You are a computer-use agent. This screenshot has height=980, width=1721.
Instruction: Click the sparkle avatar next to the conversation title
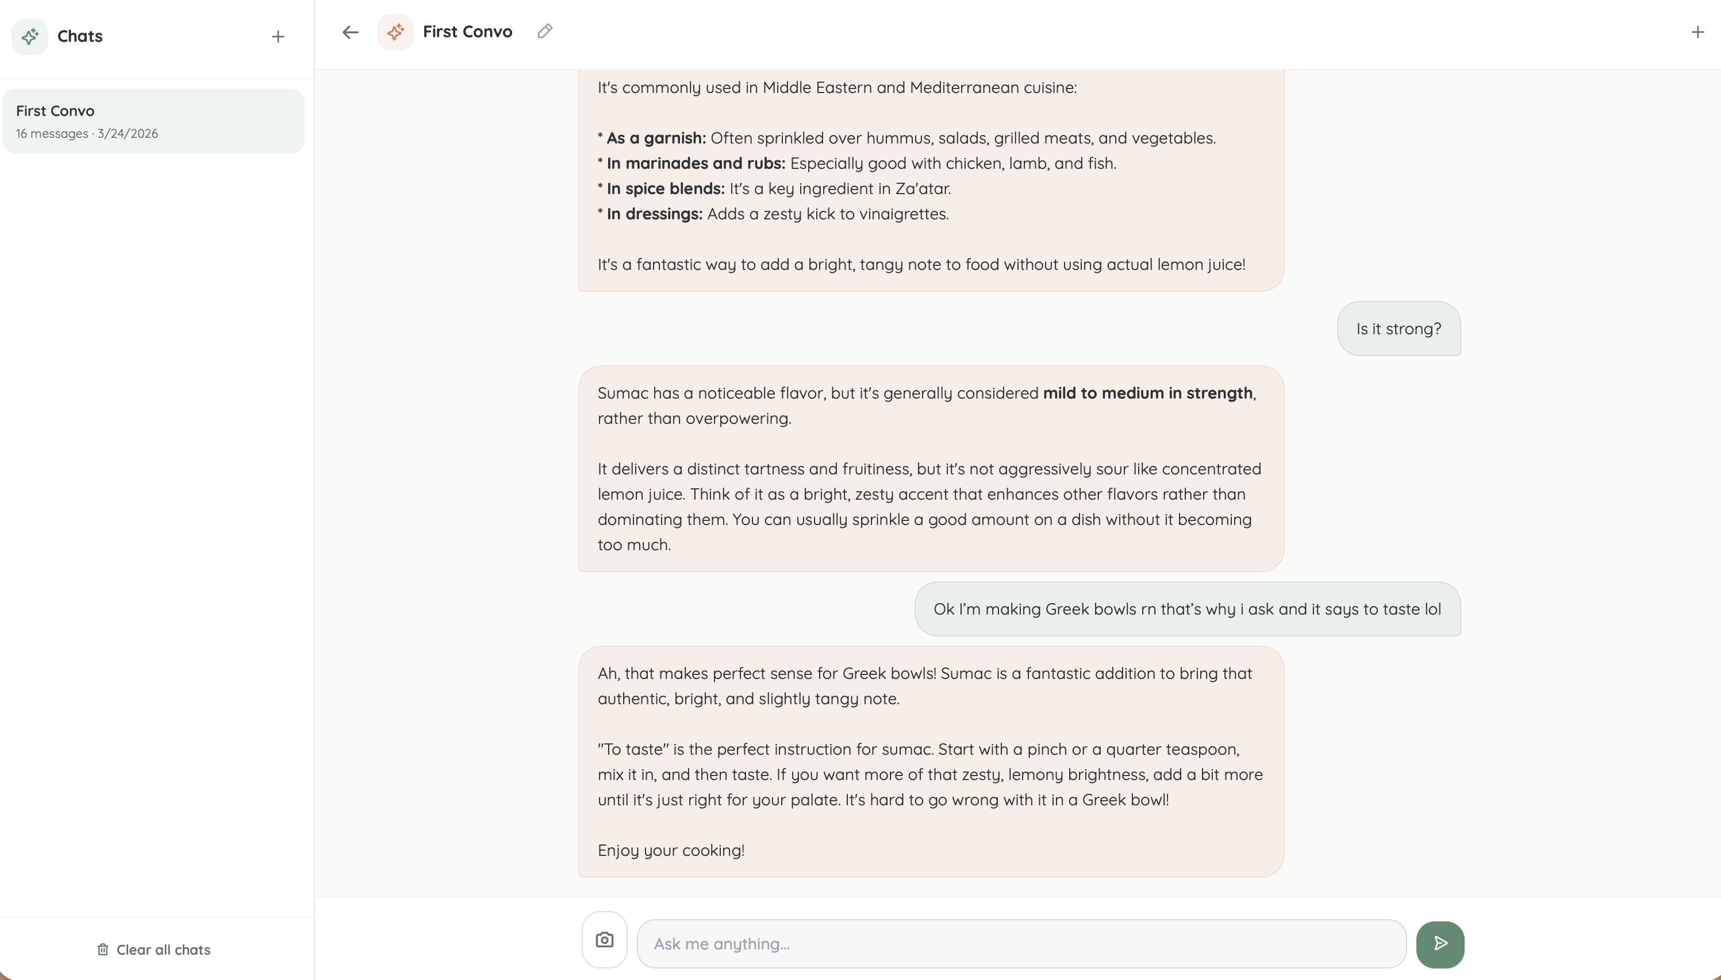(394, 32)
